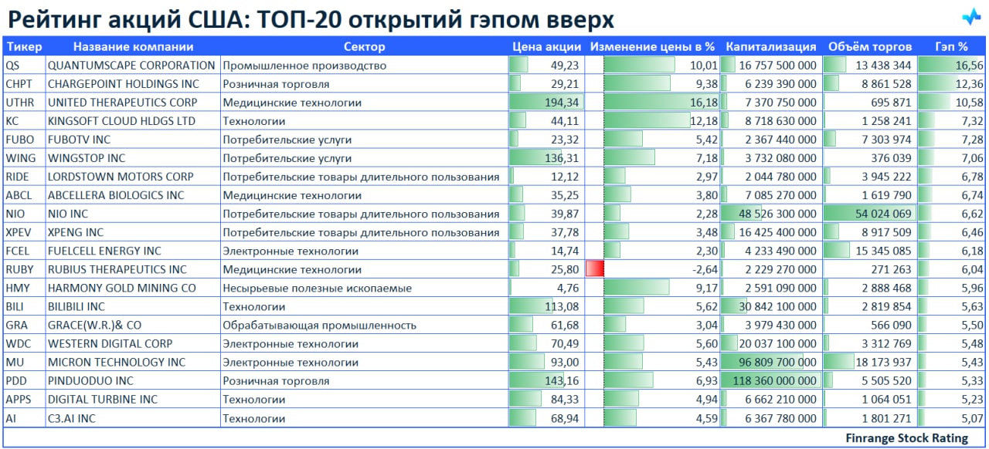Click the share price 143,16 cell

tap(546, 380)
